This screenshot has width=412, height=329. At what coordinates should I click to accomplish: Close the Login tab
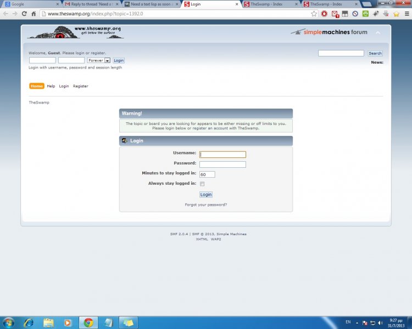point(237,4)
